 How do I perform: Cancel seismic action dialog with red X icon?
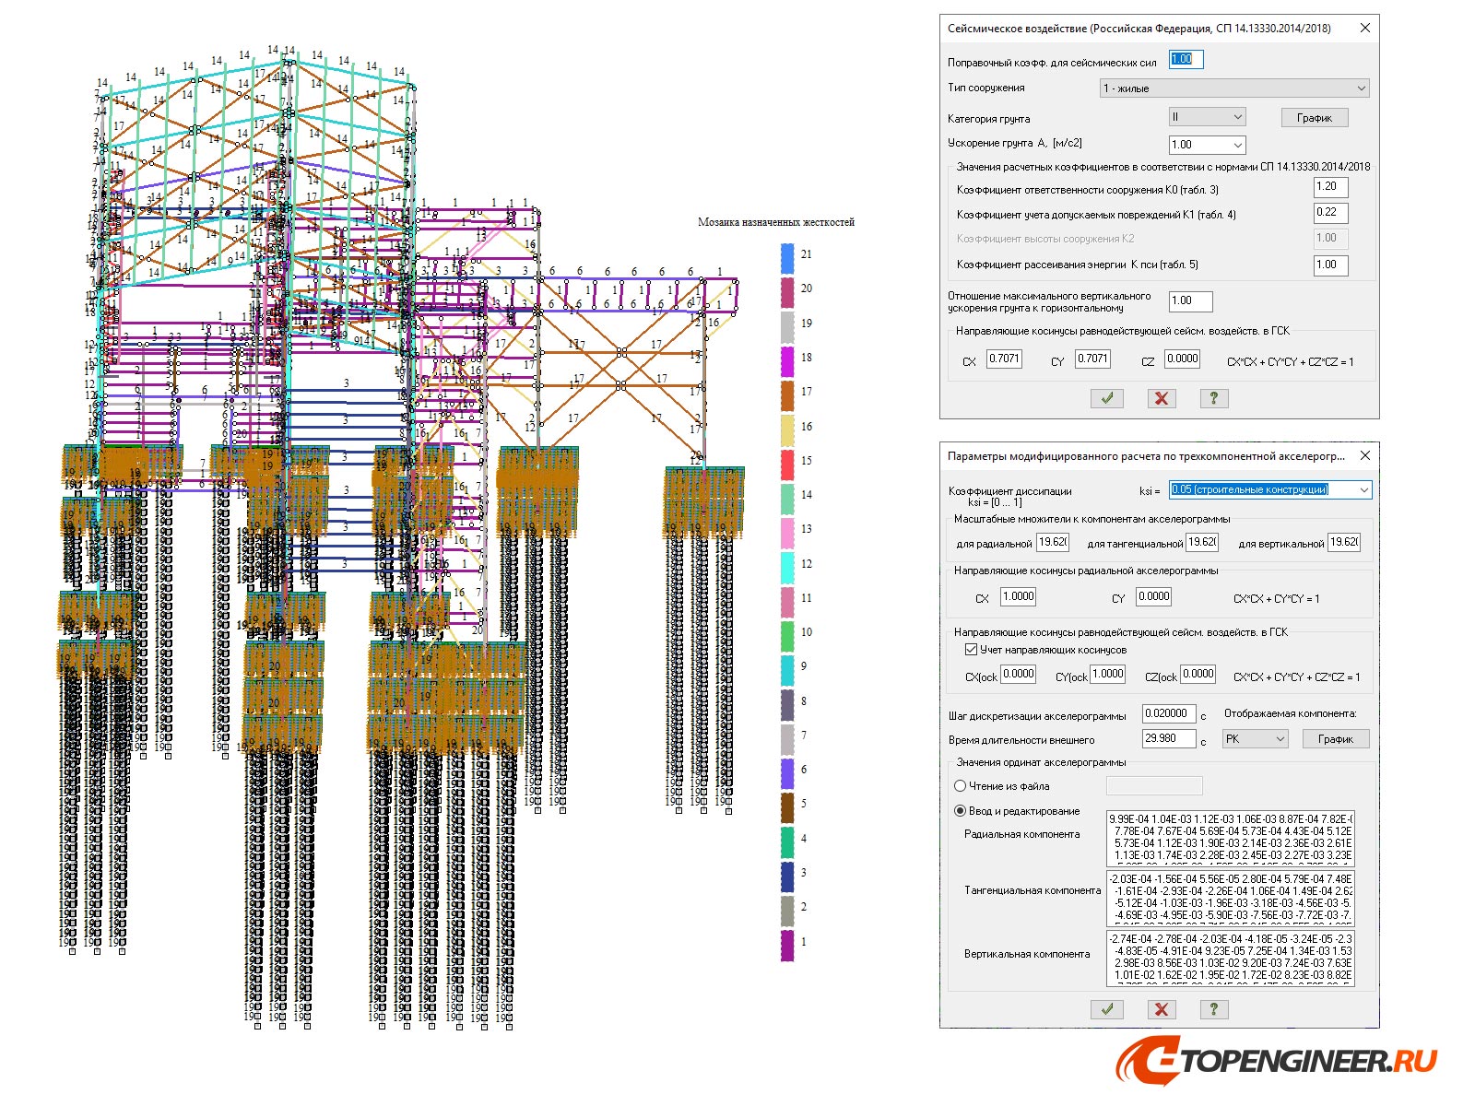pyautogui.click(x=1161, y=398)
